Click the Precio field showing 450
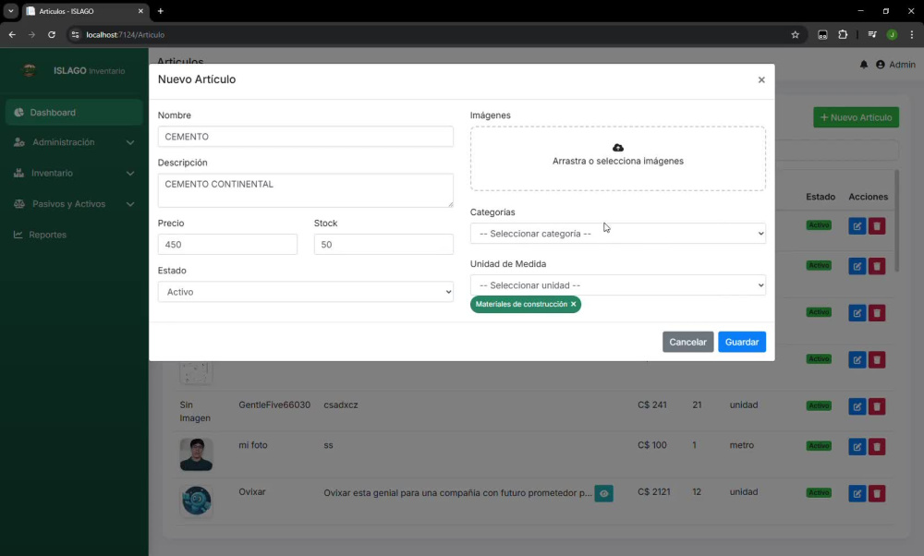 click(x=227, y=245)
